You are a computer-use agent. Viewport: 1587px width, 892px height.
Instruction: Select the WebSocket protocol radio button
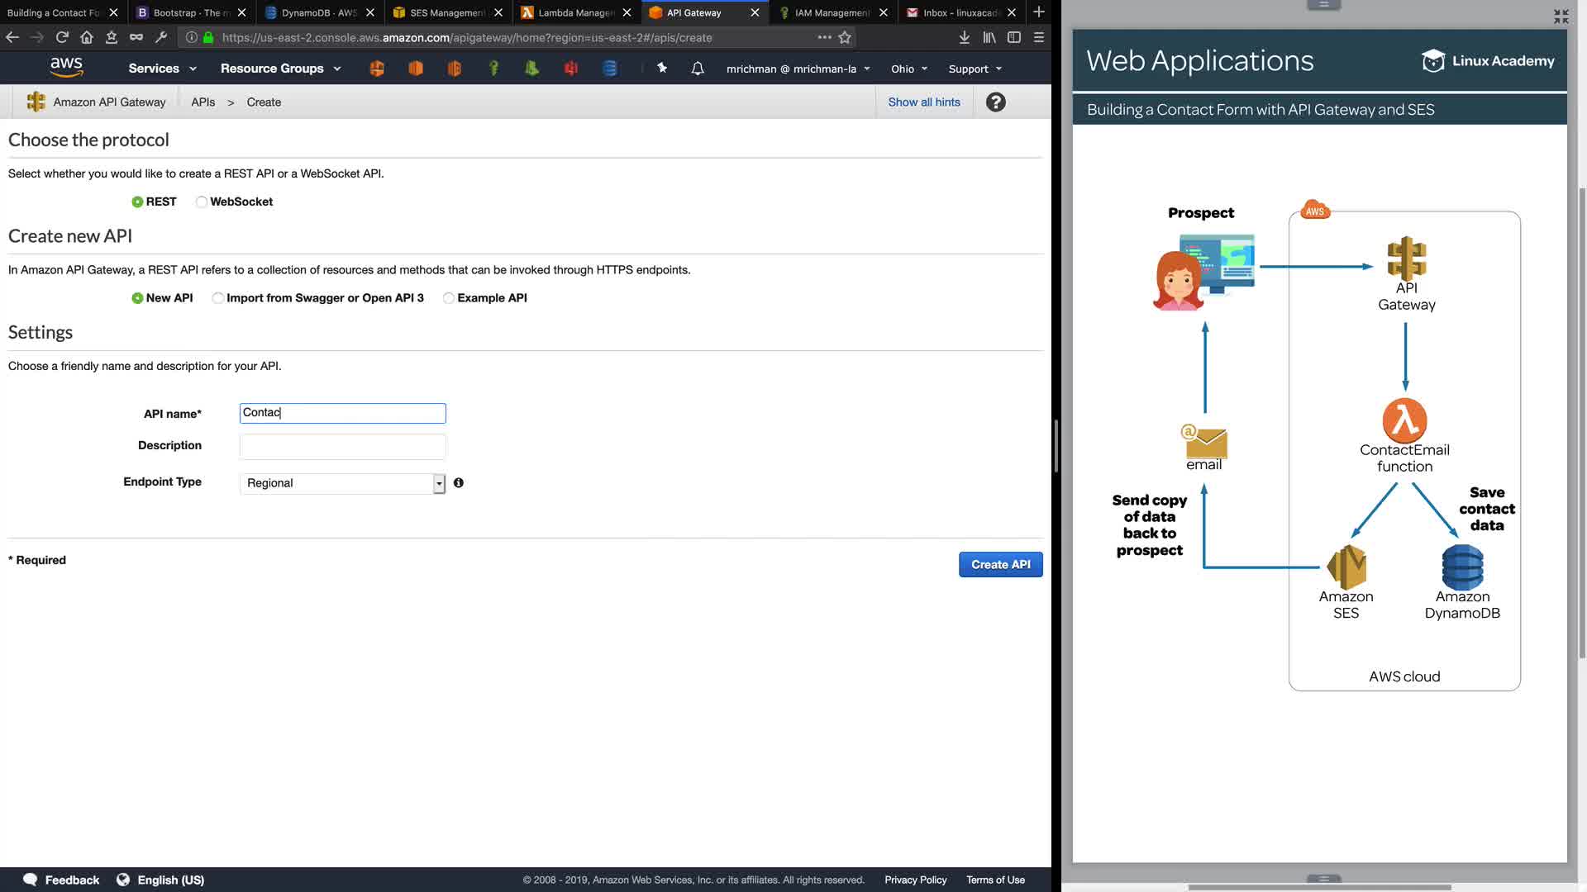[x=202, y=202]
